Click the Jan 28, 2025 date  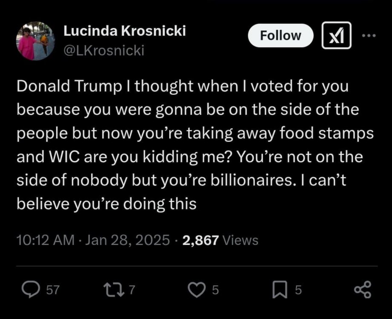coord(127,240)
